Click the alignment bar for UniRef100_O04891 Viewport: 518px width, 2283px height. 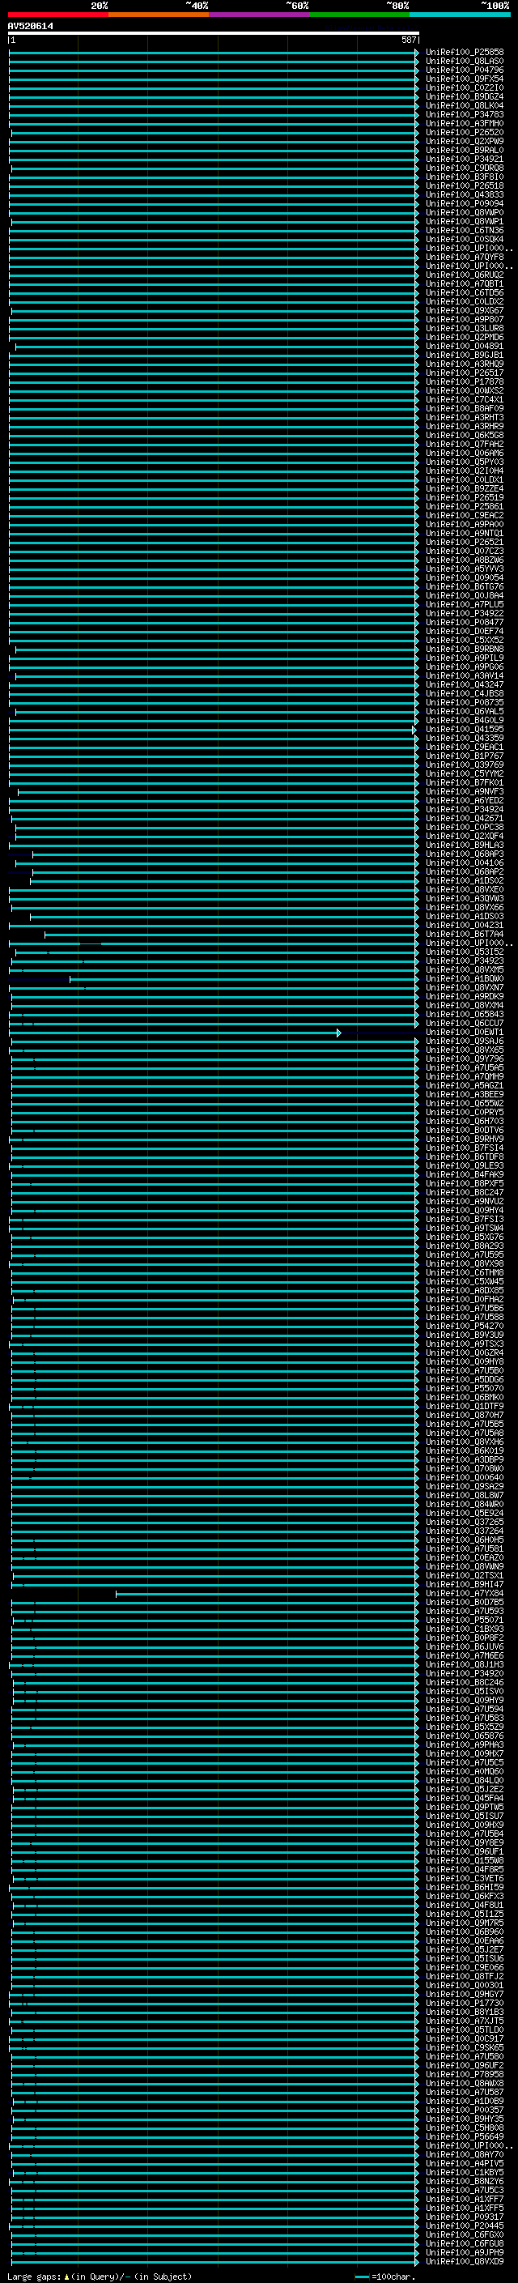pos(215,347)
